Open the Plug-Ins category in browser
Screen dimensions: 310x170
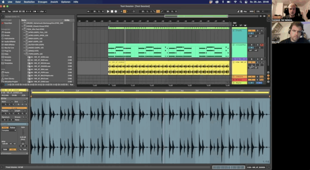click(x=7, y=51)
